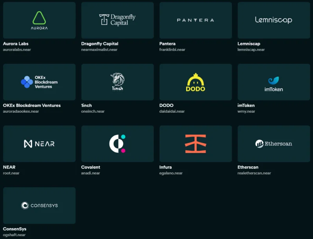Click the Dragonfly Capital title text
Screen dimensions: 313x239
(100, 44)
